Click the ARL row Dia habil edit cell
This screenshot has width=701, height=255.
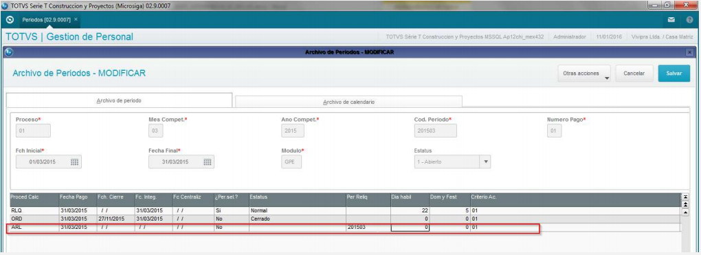410,228
